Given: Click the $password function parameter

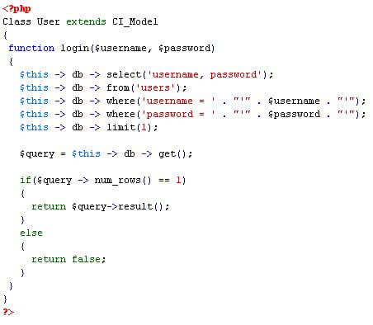Looking at the screenshot, I should 184,48.
